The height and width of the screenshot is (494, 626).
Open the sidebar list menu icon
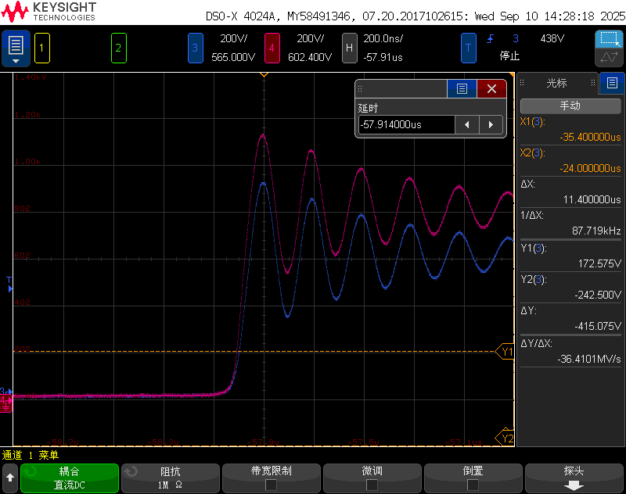612,83
